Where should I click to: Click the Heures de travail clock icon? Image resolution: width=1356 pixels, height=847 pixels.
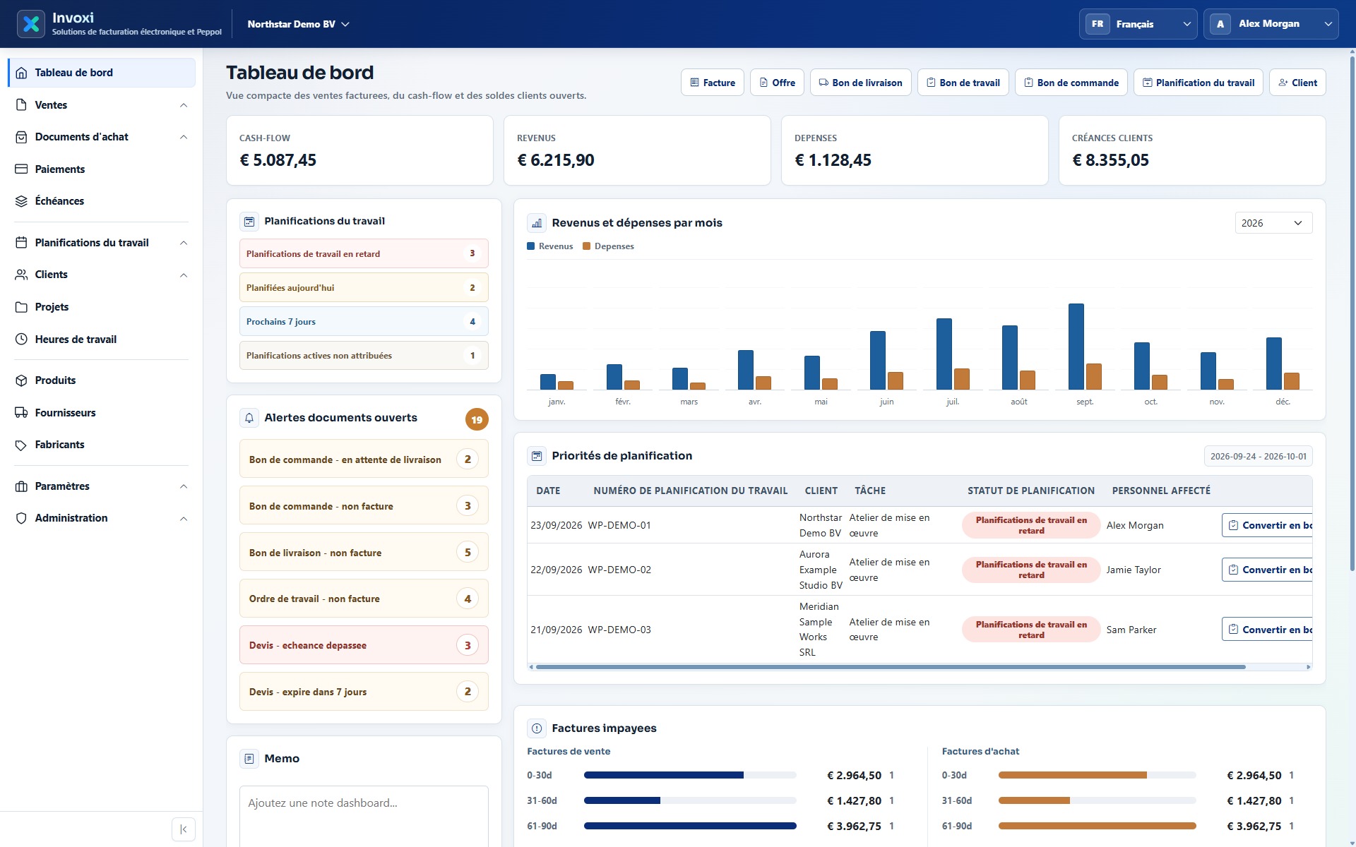21,340
